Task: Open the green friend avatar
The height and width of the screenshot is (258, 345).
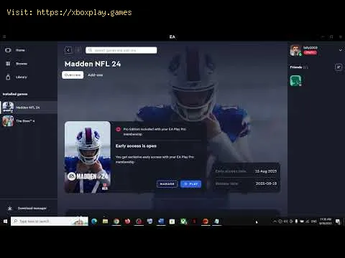Action: (x=295, y=81)
